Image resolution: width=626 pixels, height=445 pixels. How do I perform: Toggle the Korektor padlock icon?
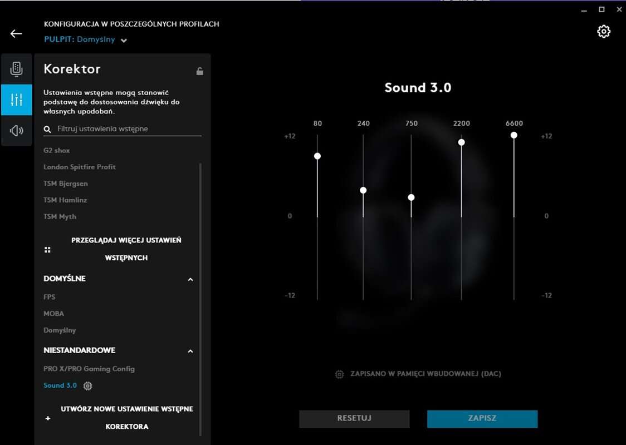click(x=199, y=71)
